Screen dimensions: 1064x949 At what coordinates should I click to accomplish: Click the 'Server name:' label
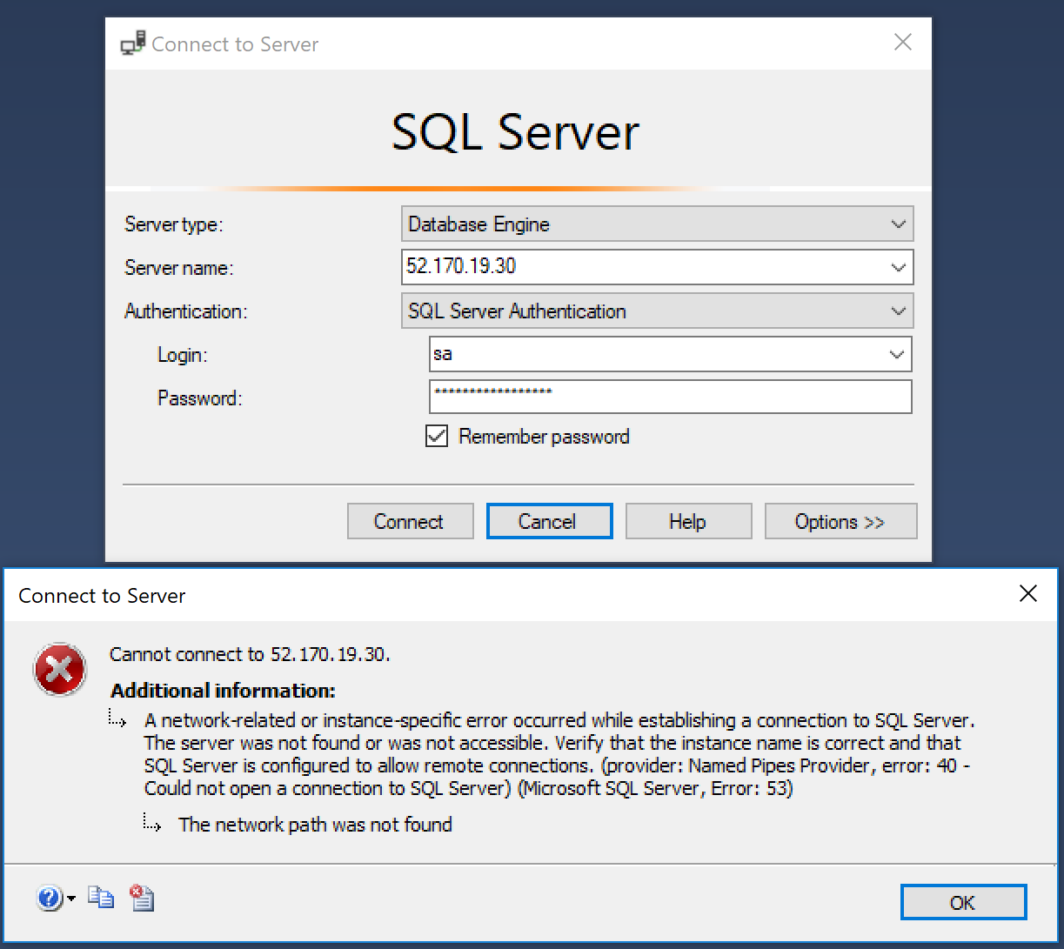tap(179, 268)
